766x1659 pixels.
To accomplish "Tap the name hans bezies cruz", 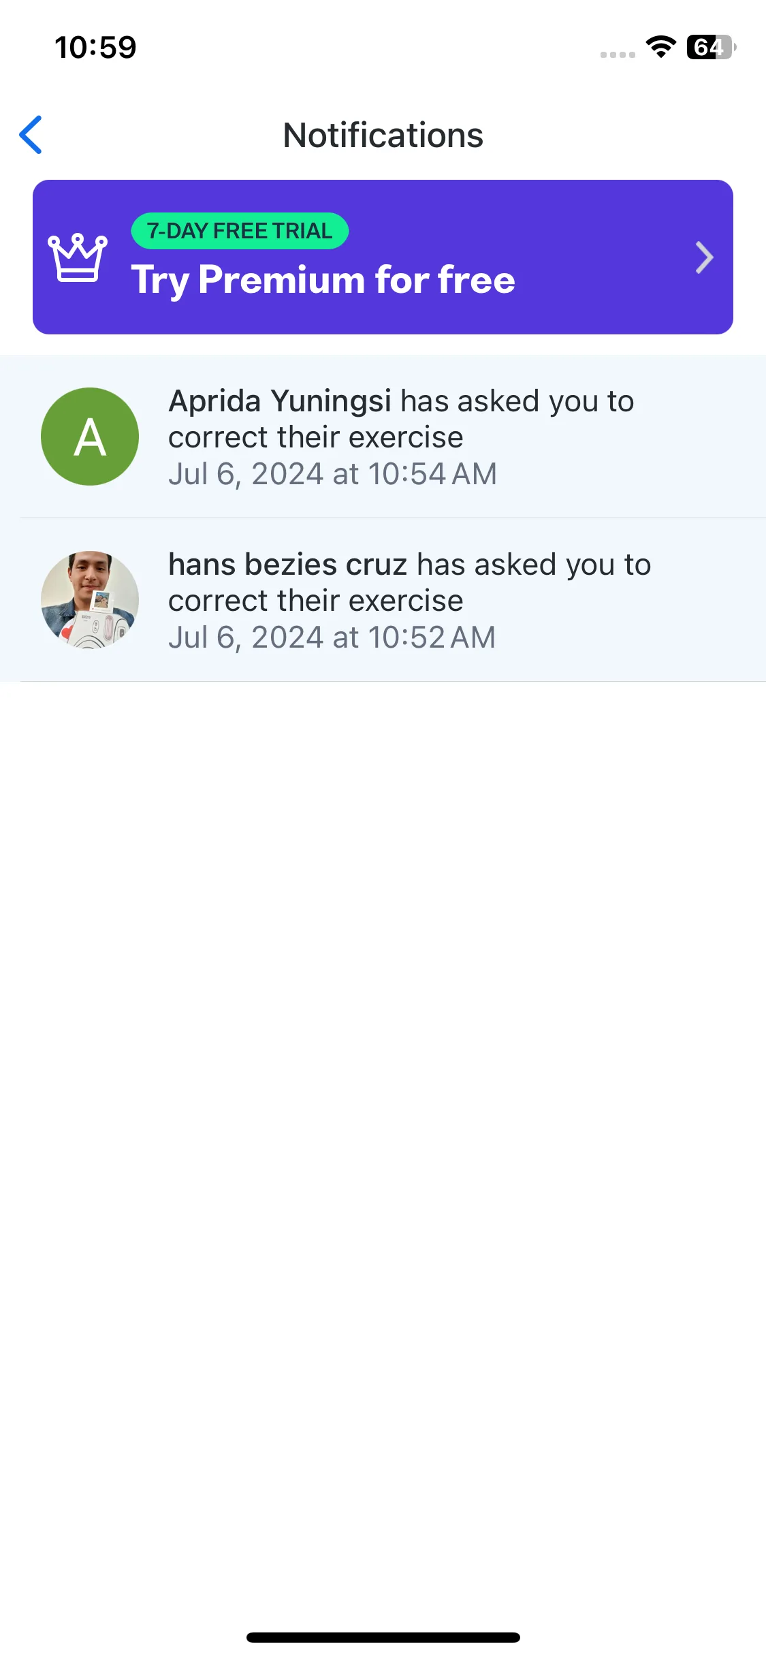I will point(288,565).
